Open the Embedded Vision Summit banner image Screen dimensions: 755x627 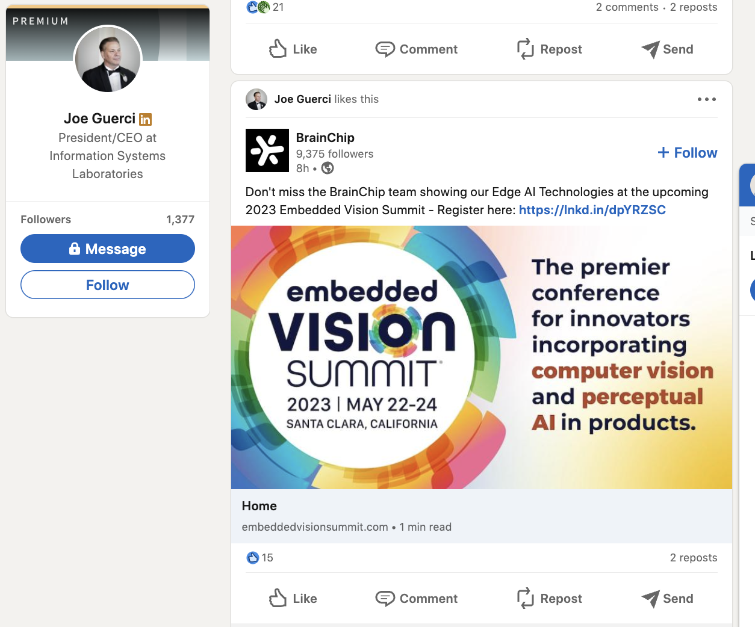click(x=481, y=357)
